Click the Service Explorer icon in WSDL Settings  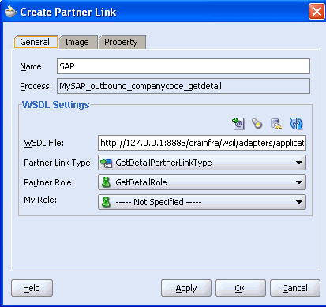coord(238,123)
